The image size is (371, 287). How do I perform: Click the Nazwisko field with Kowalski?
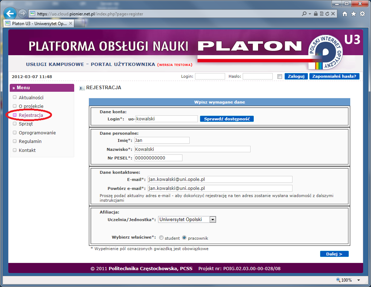[x=192, y=149]
